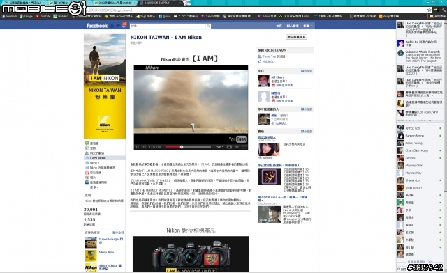Image resolution: width=447 pixels, height=273 pixels.
Task: Click the extension icon beside the wrench
Action: pyautogui.click(x=437, y=10)
